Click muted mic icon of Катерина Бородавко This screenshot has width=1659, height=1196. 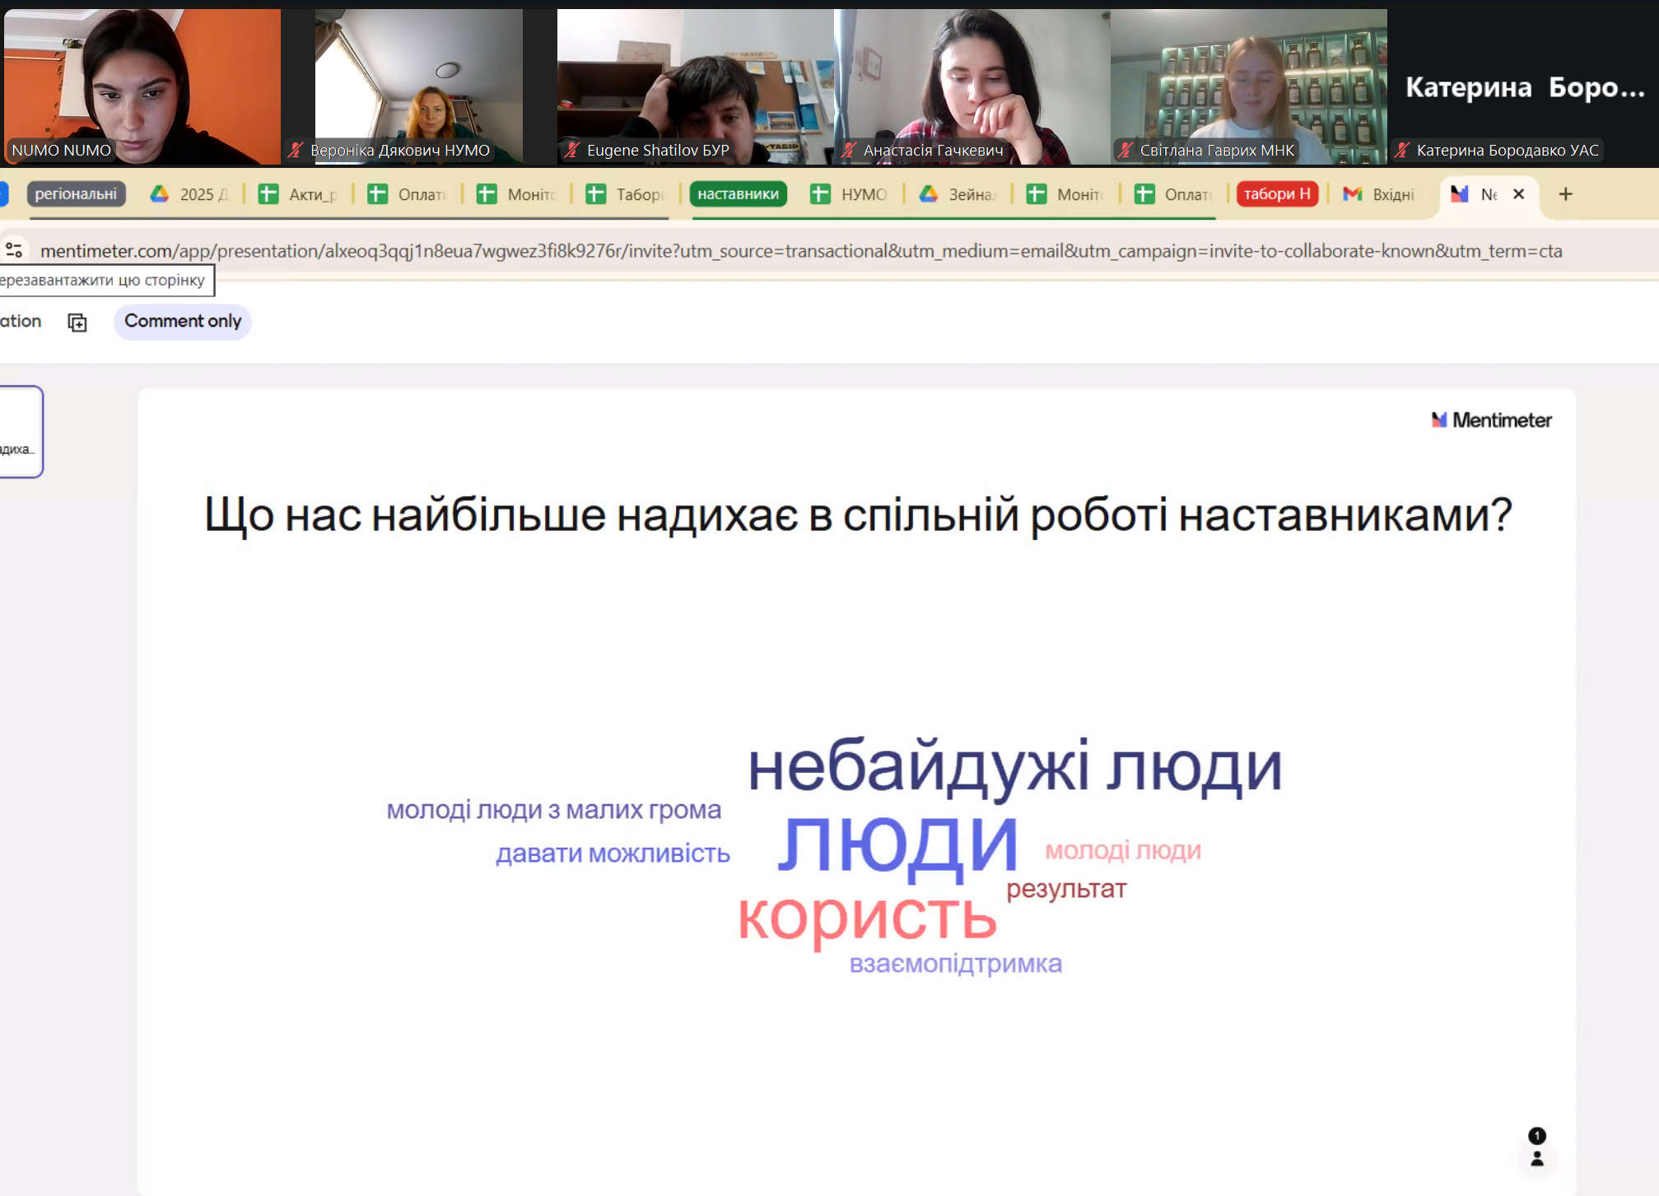coord(1402,150)
